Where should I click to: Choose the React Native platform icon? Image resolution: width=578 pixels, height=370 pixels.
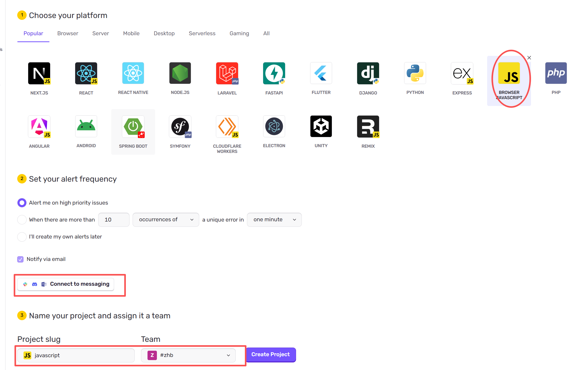click(x=133, y=73)
